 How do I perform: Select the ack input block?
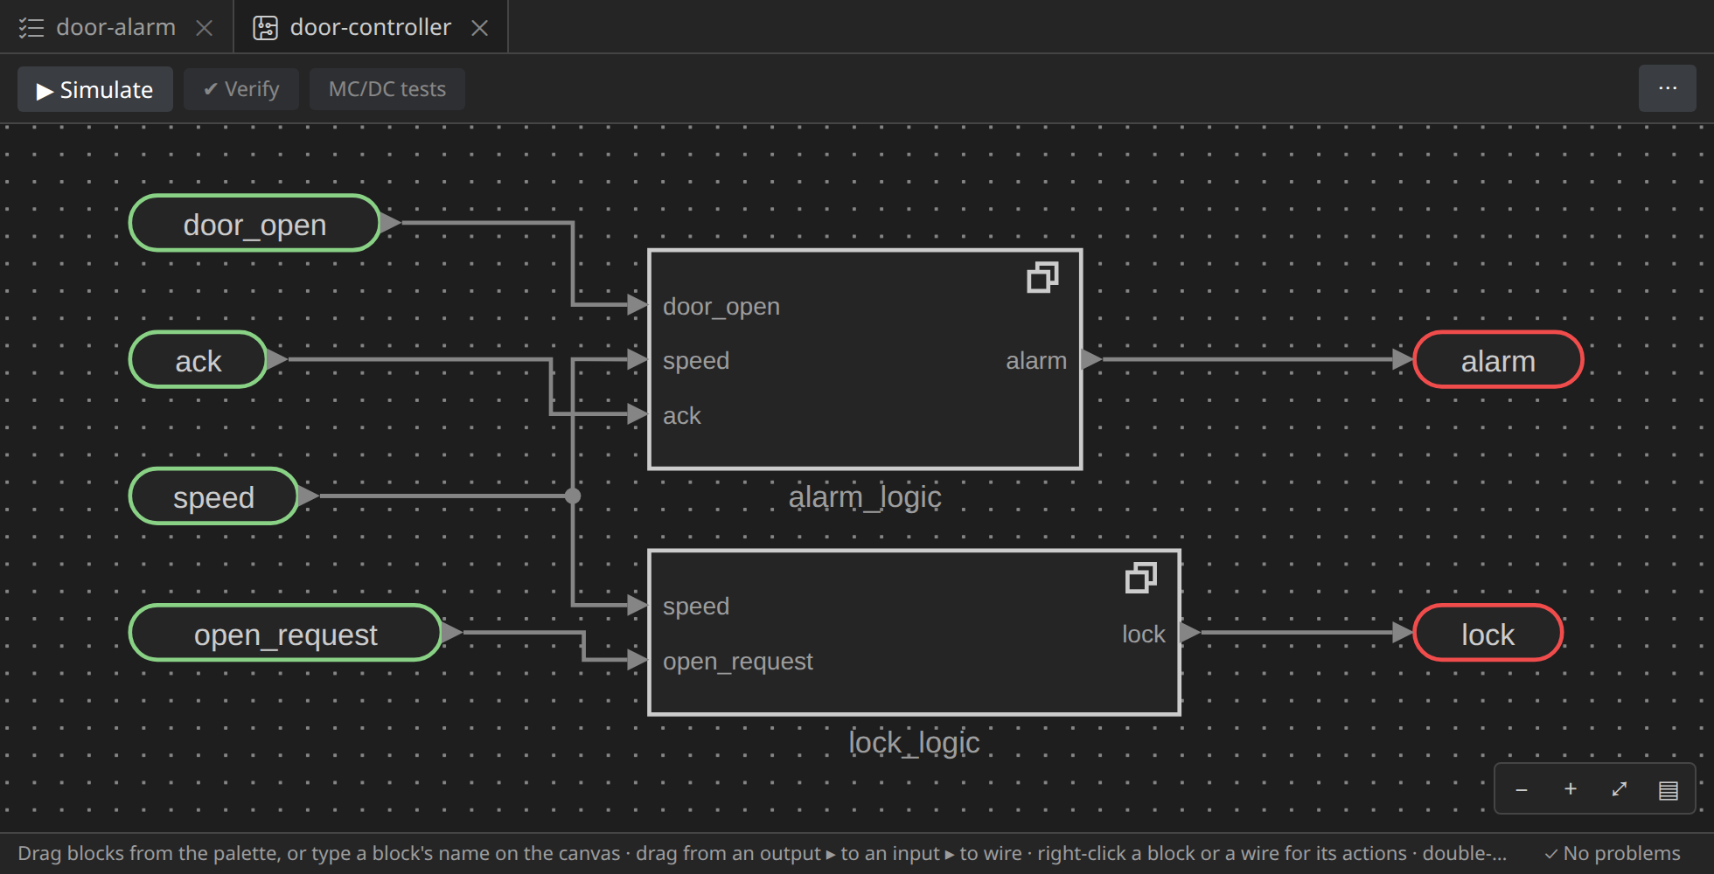point(199,360)
